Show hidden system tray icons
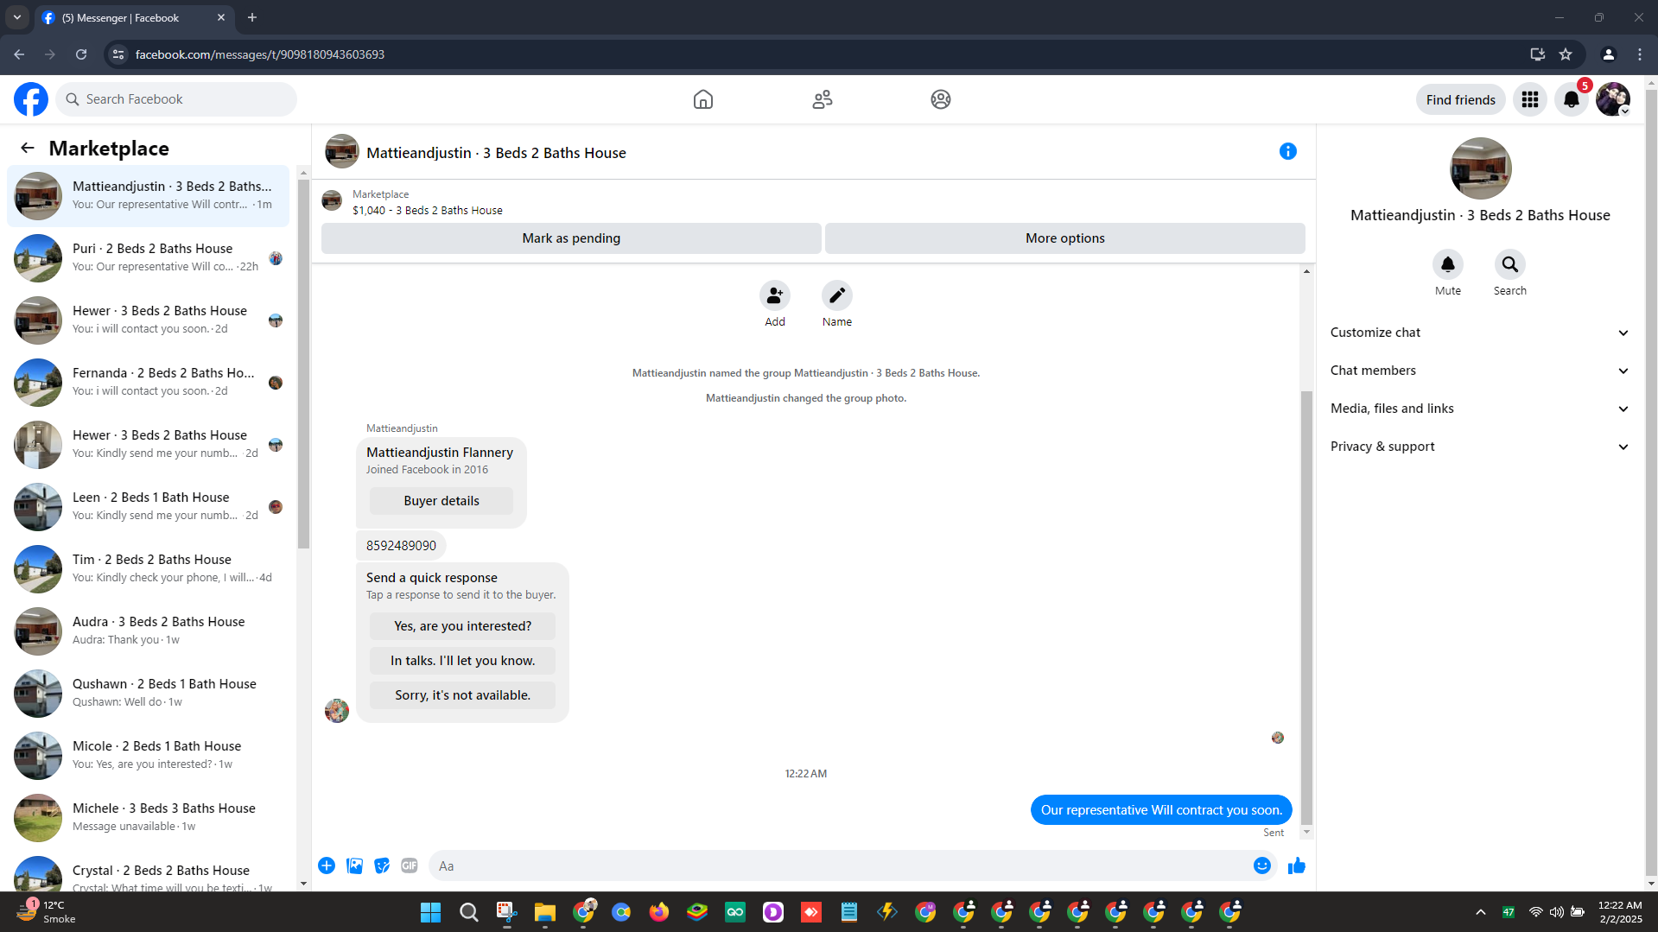This screenshot has height=932, width=1658. click(1480, 912)
